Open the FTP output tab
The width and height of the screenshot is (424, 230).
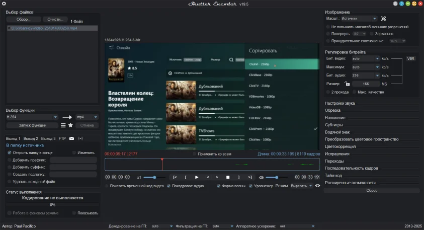(x=62, y=138)
